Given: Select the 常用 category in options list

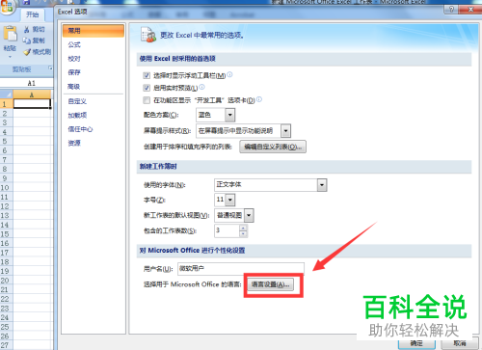Looking at the screenshot, I should pyautogui.click(x=94, y=31).
